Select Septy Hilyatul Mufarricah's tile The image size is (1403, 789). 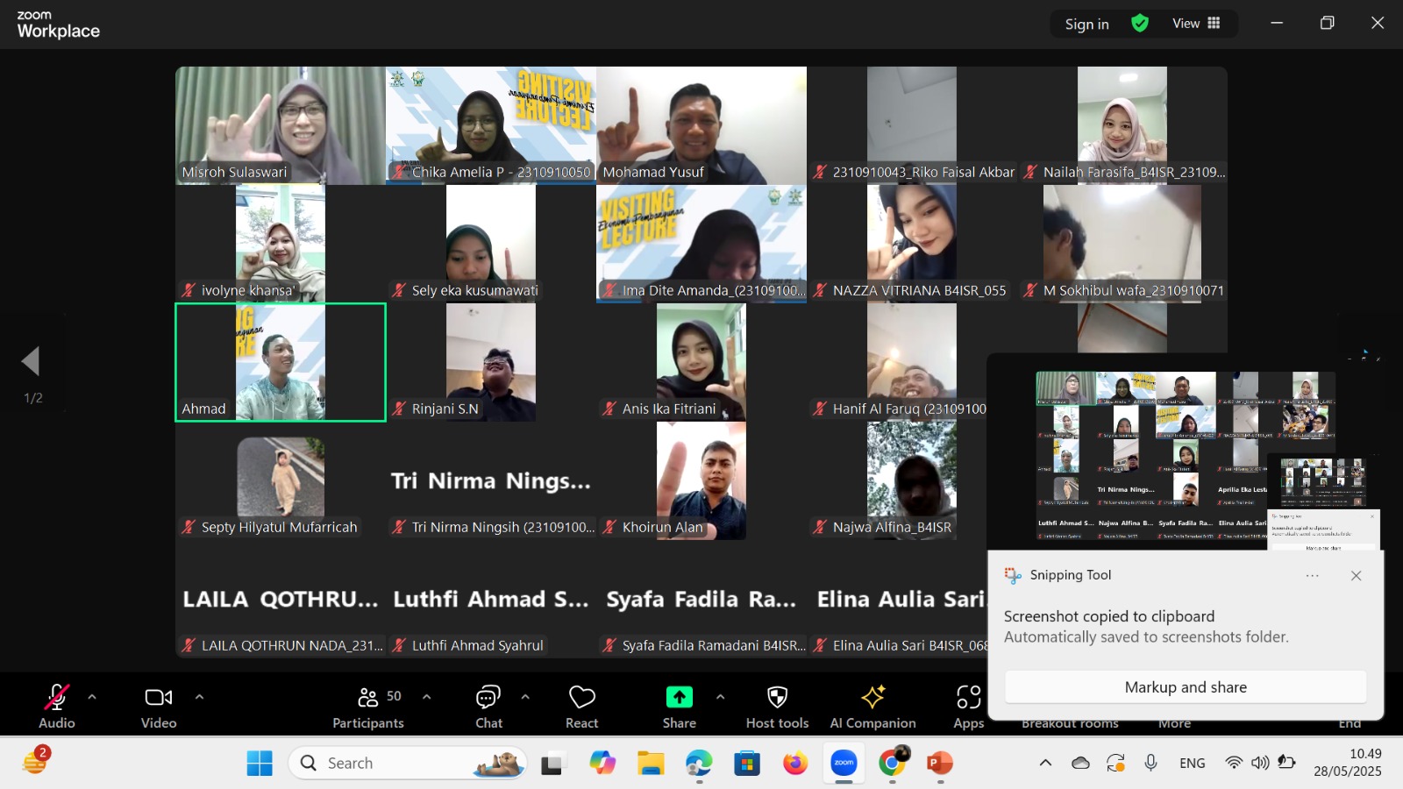(x=281, y=480)
